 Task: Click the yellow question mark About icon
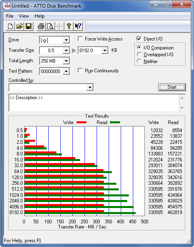pyautogui.click(x=69, y=27)
